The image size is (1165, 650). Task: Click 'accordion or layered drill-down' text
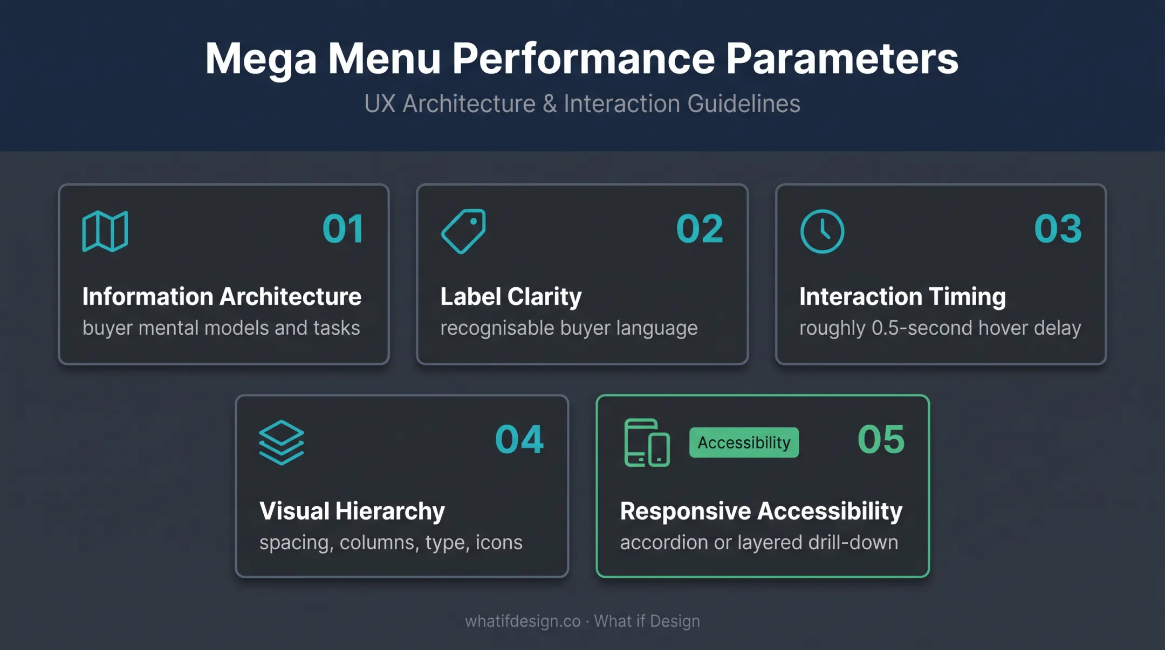[x=759, y=543]
